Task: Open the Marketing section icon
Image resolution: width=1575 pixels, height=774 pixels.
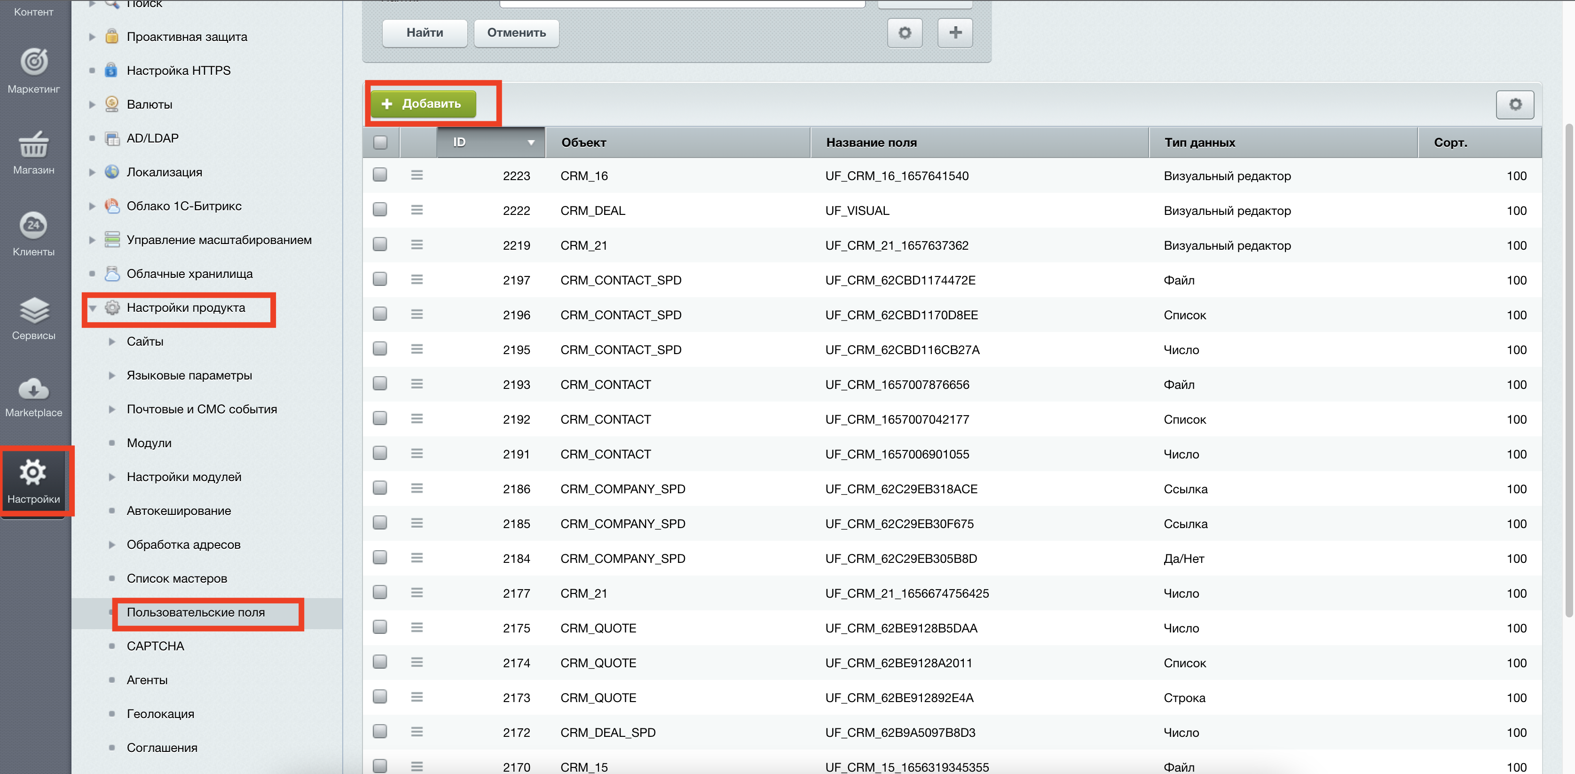Action: tap(34, 62)
